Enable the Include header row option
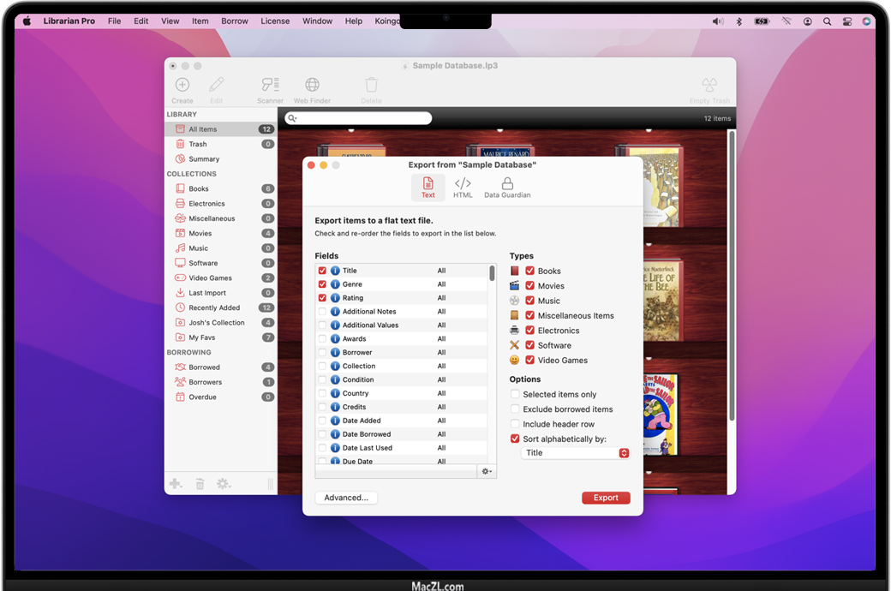 point(515,424)
